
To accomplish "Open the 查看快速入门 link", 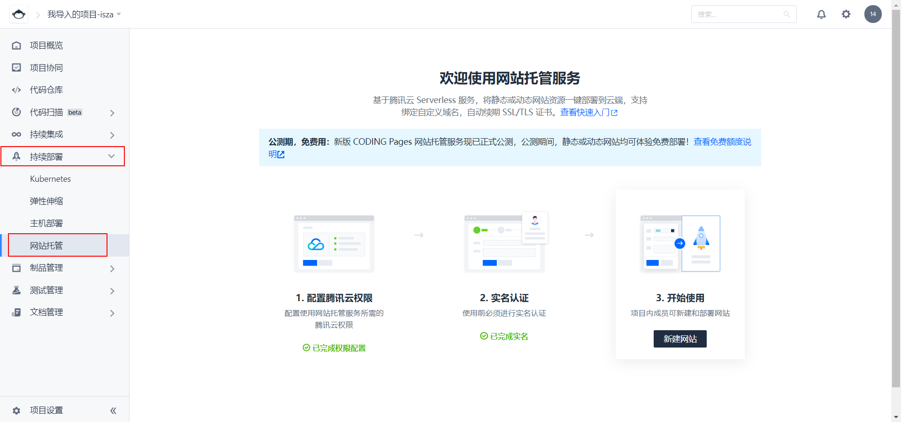I will tap(588, 112).
